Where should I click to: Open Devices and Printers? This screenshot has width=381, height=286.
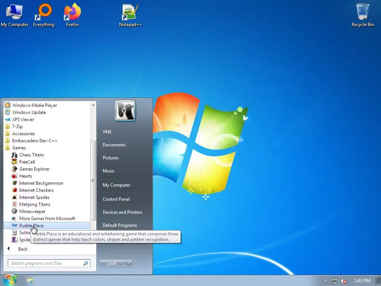coord(122,212)
